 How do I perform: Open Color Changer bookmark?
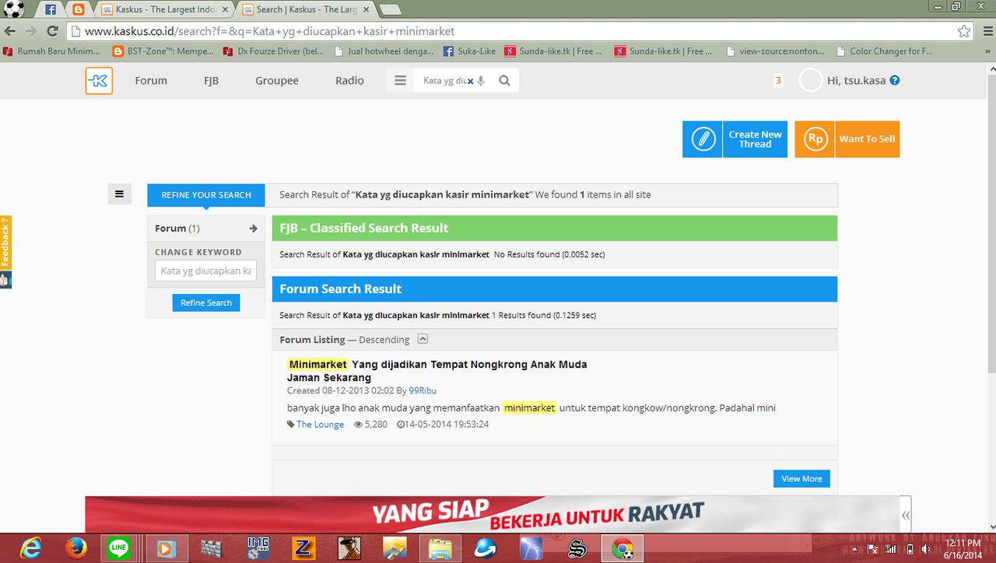885,51
